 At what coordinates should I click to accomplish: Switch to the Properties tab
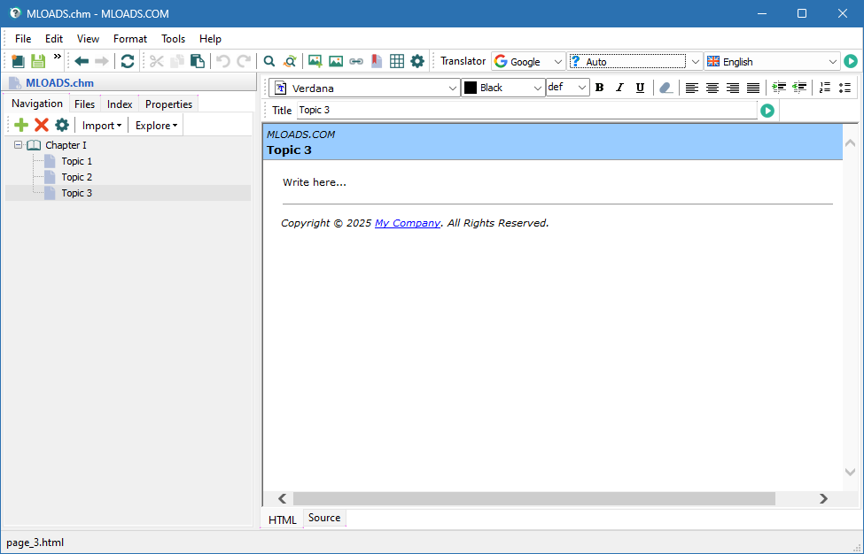point(168,104)
